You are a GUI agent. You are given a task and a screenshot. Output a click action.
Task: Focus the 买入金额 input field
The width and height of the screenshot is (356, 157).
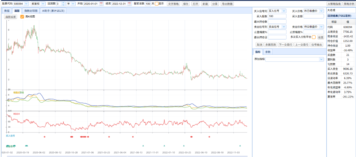coord(314,16)
